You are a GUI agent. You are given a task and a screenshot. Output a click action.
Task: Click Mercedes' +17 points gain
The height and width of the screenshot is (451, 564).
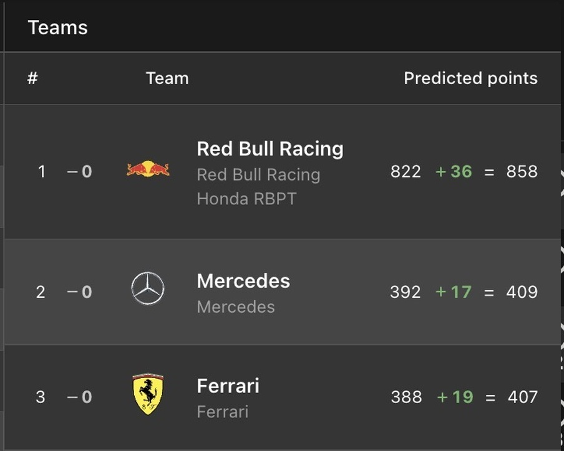[453, 292]
